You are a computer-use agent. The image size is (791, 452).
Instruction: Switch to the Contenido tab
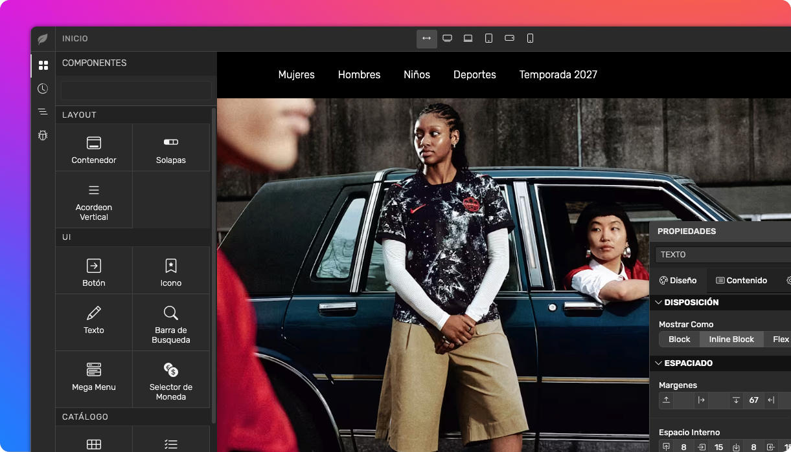click(x=741, y=281)
